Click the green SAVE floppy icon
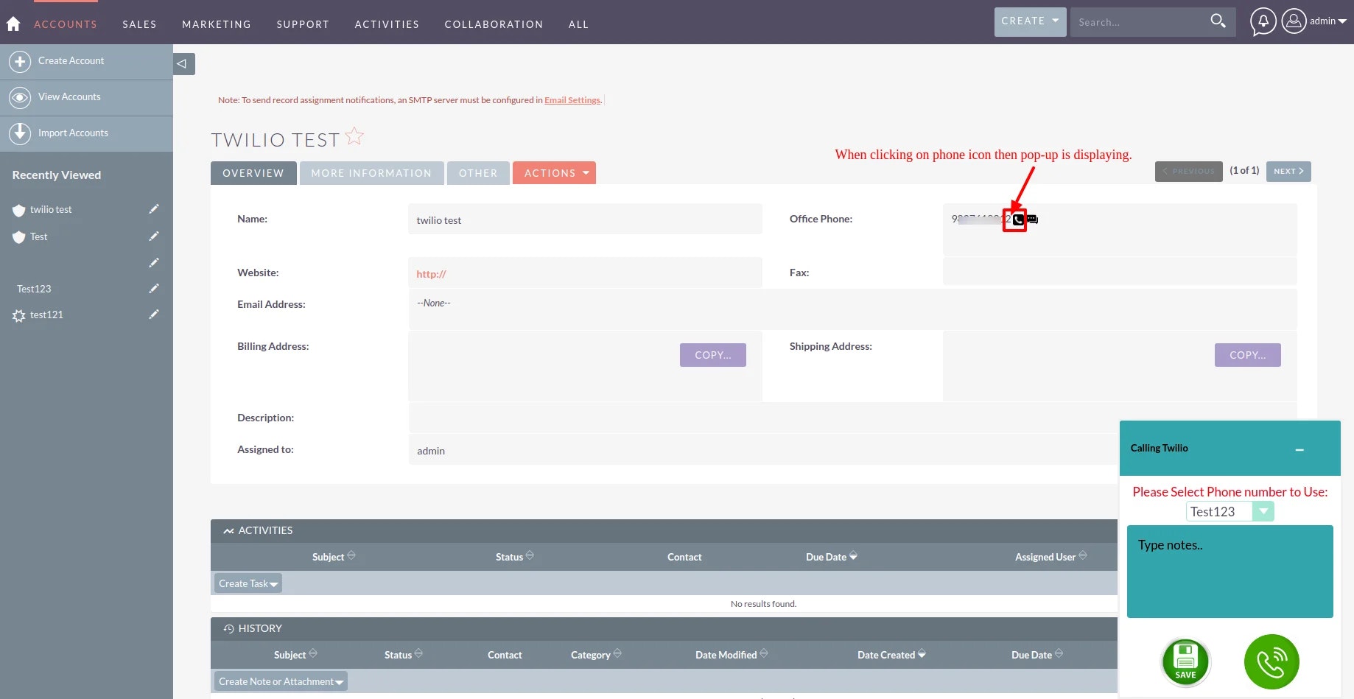 tap(1185, 661)
